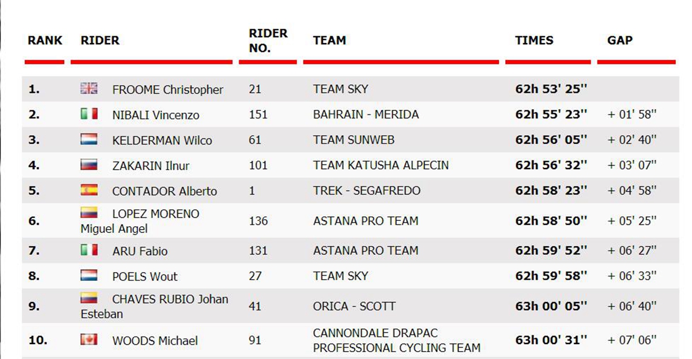Click the Italian flag next to Aru
This screenshot has width=692, height=359.
click(89, 250)
